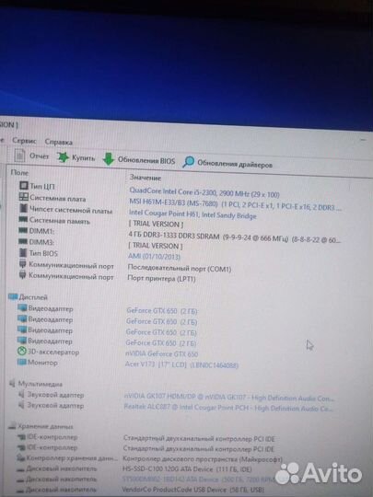Open the Отчет report toolbar button
This screenshot has width=373, height=497.
point(31,156)
